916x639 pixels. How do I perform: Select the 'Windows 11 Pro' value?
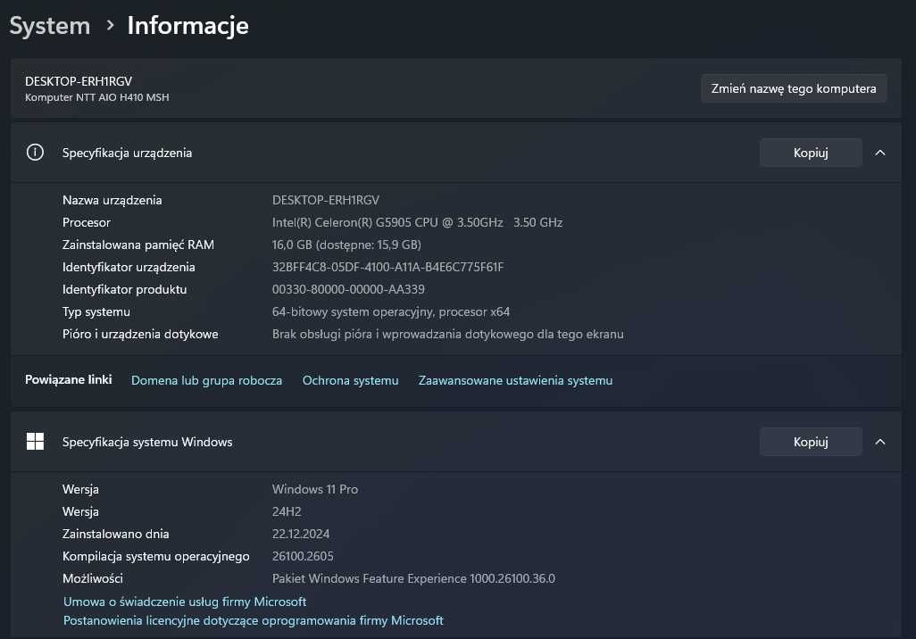pyautogui.click(x=315, y=489)
